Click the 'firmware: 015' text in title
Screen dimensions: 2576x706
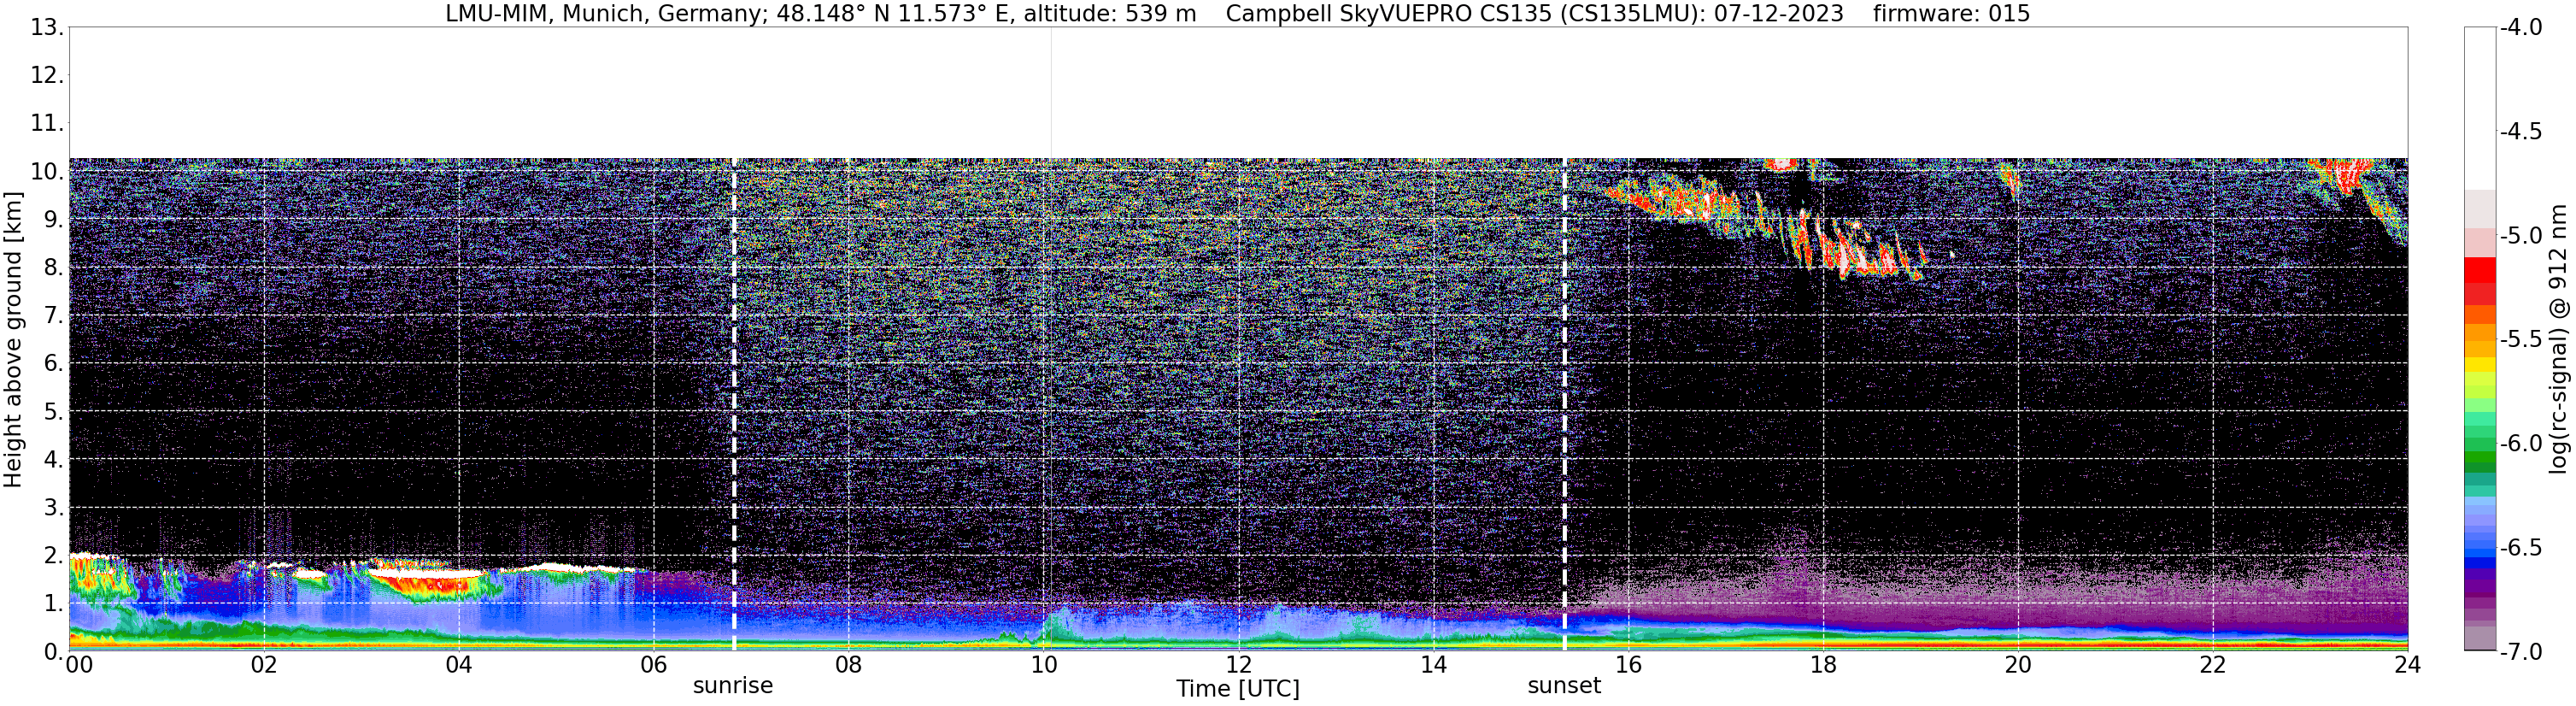pyautogui.click(x=1951, y=13)
